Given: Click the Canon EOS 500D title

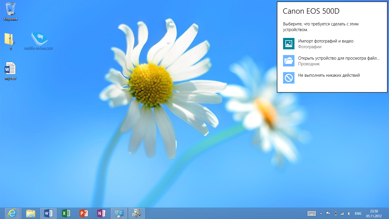Looking at the screenshot, I should [311, 11].
